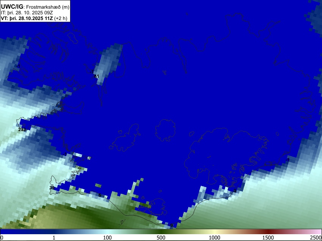Click the '2500' label on the color scale
This screenshot has width=322, height=241.
pos(316,238)
